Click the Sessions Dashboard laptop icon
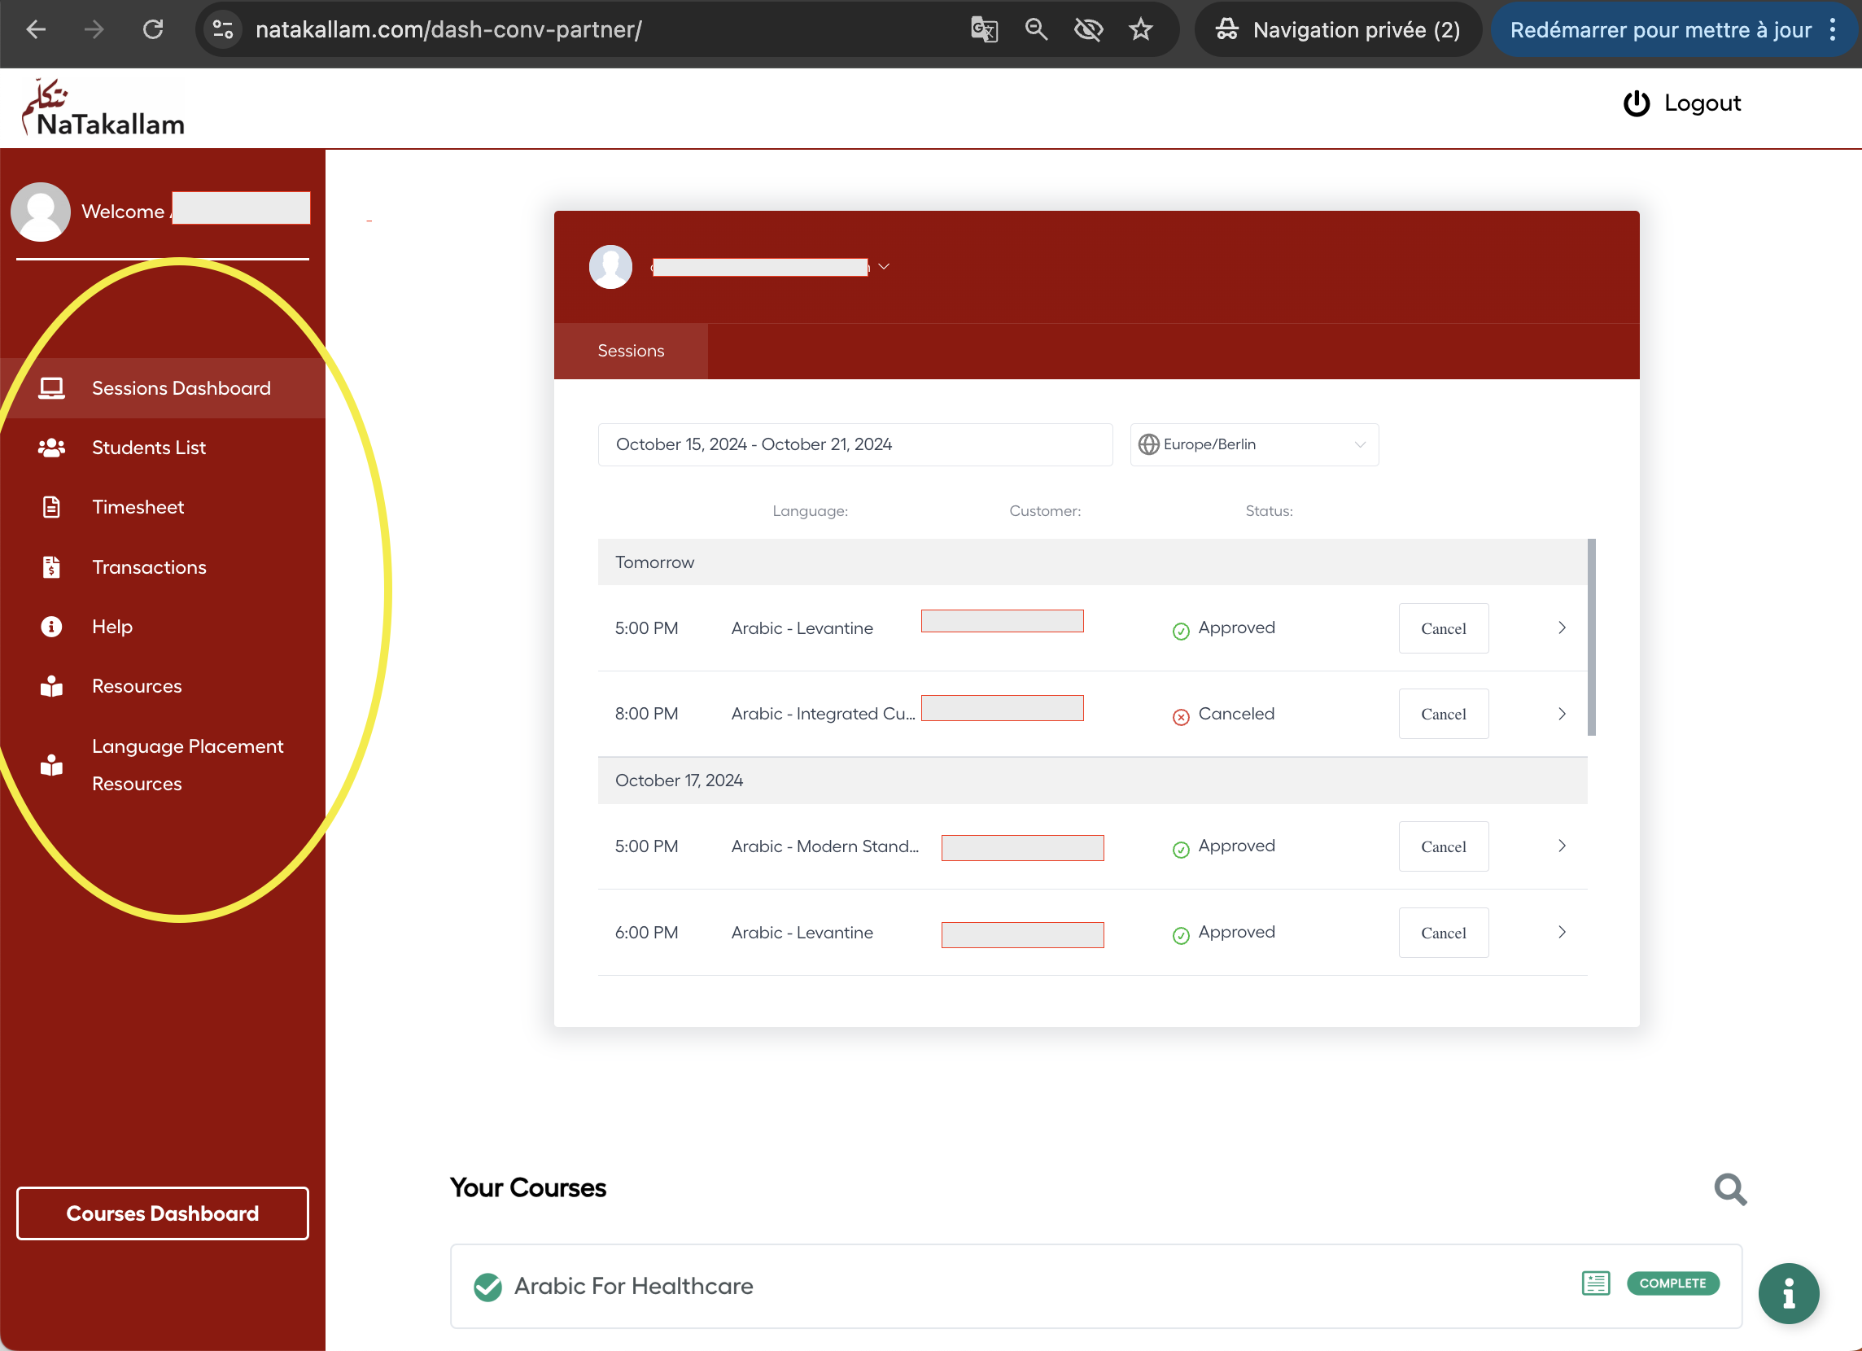Viewport: 1862px width, 1351px height. pyautogui.click(x=52, y=387)
